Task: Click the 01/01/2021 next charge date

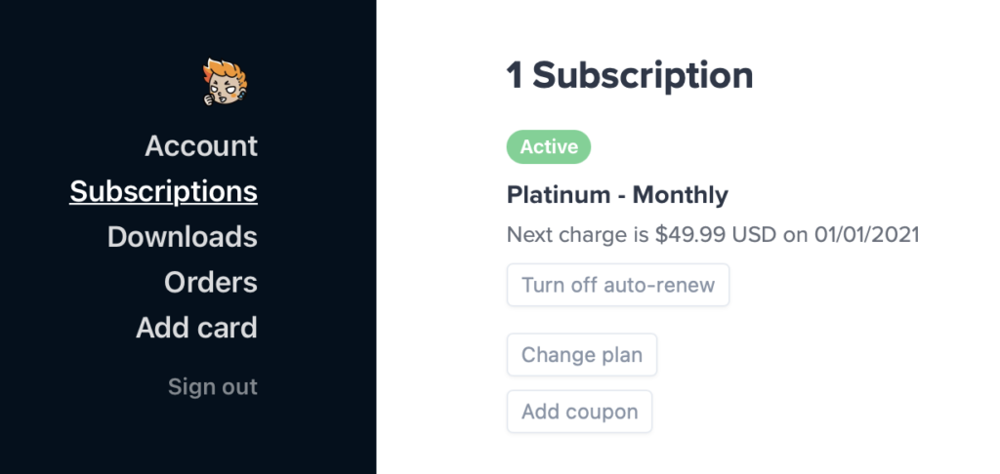Action: coord(867,234)
